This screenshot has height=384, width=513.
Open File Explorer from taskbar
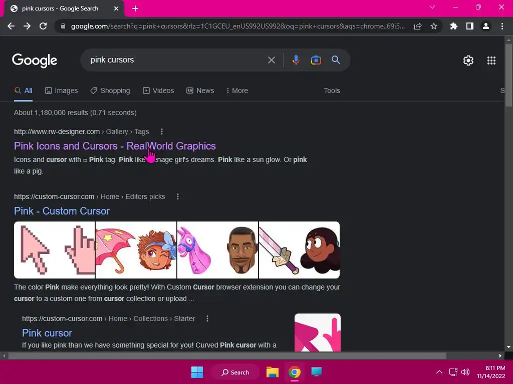(x=272, y=372)
